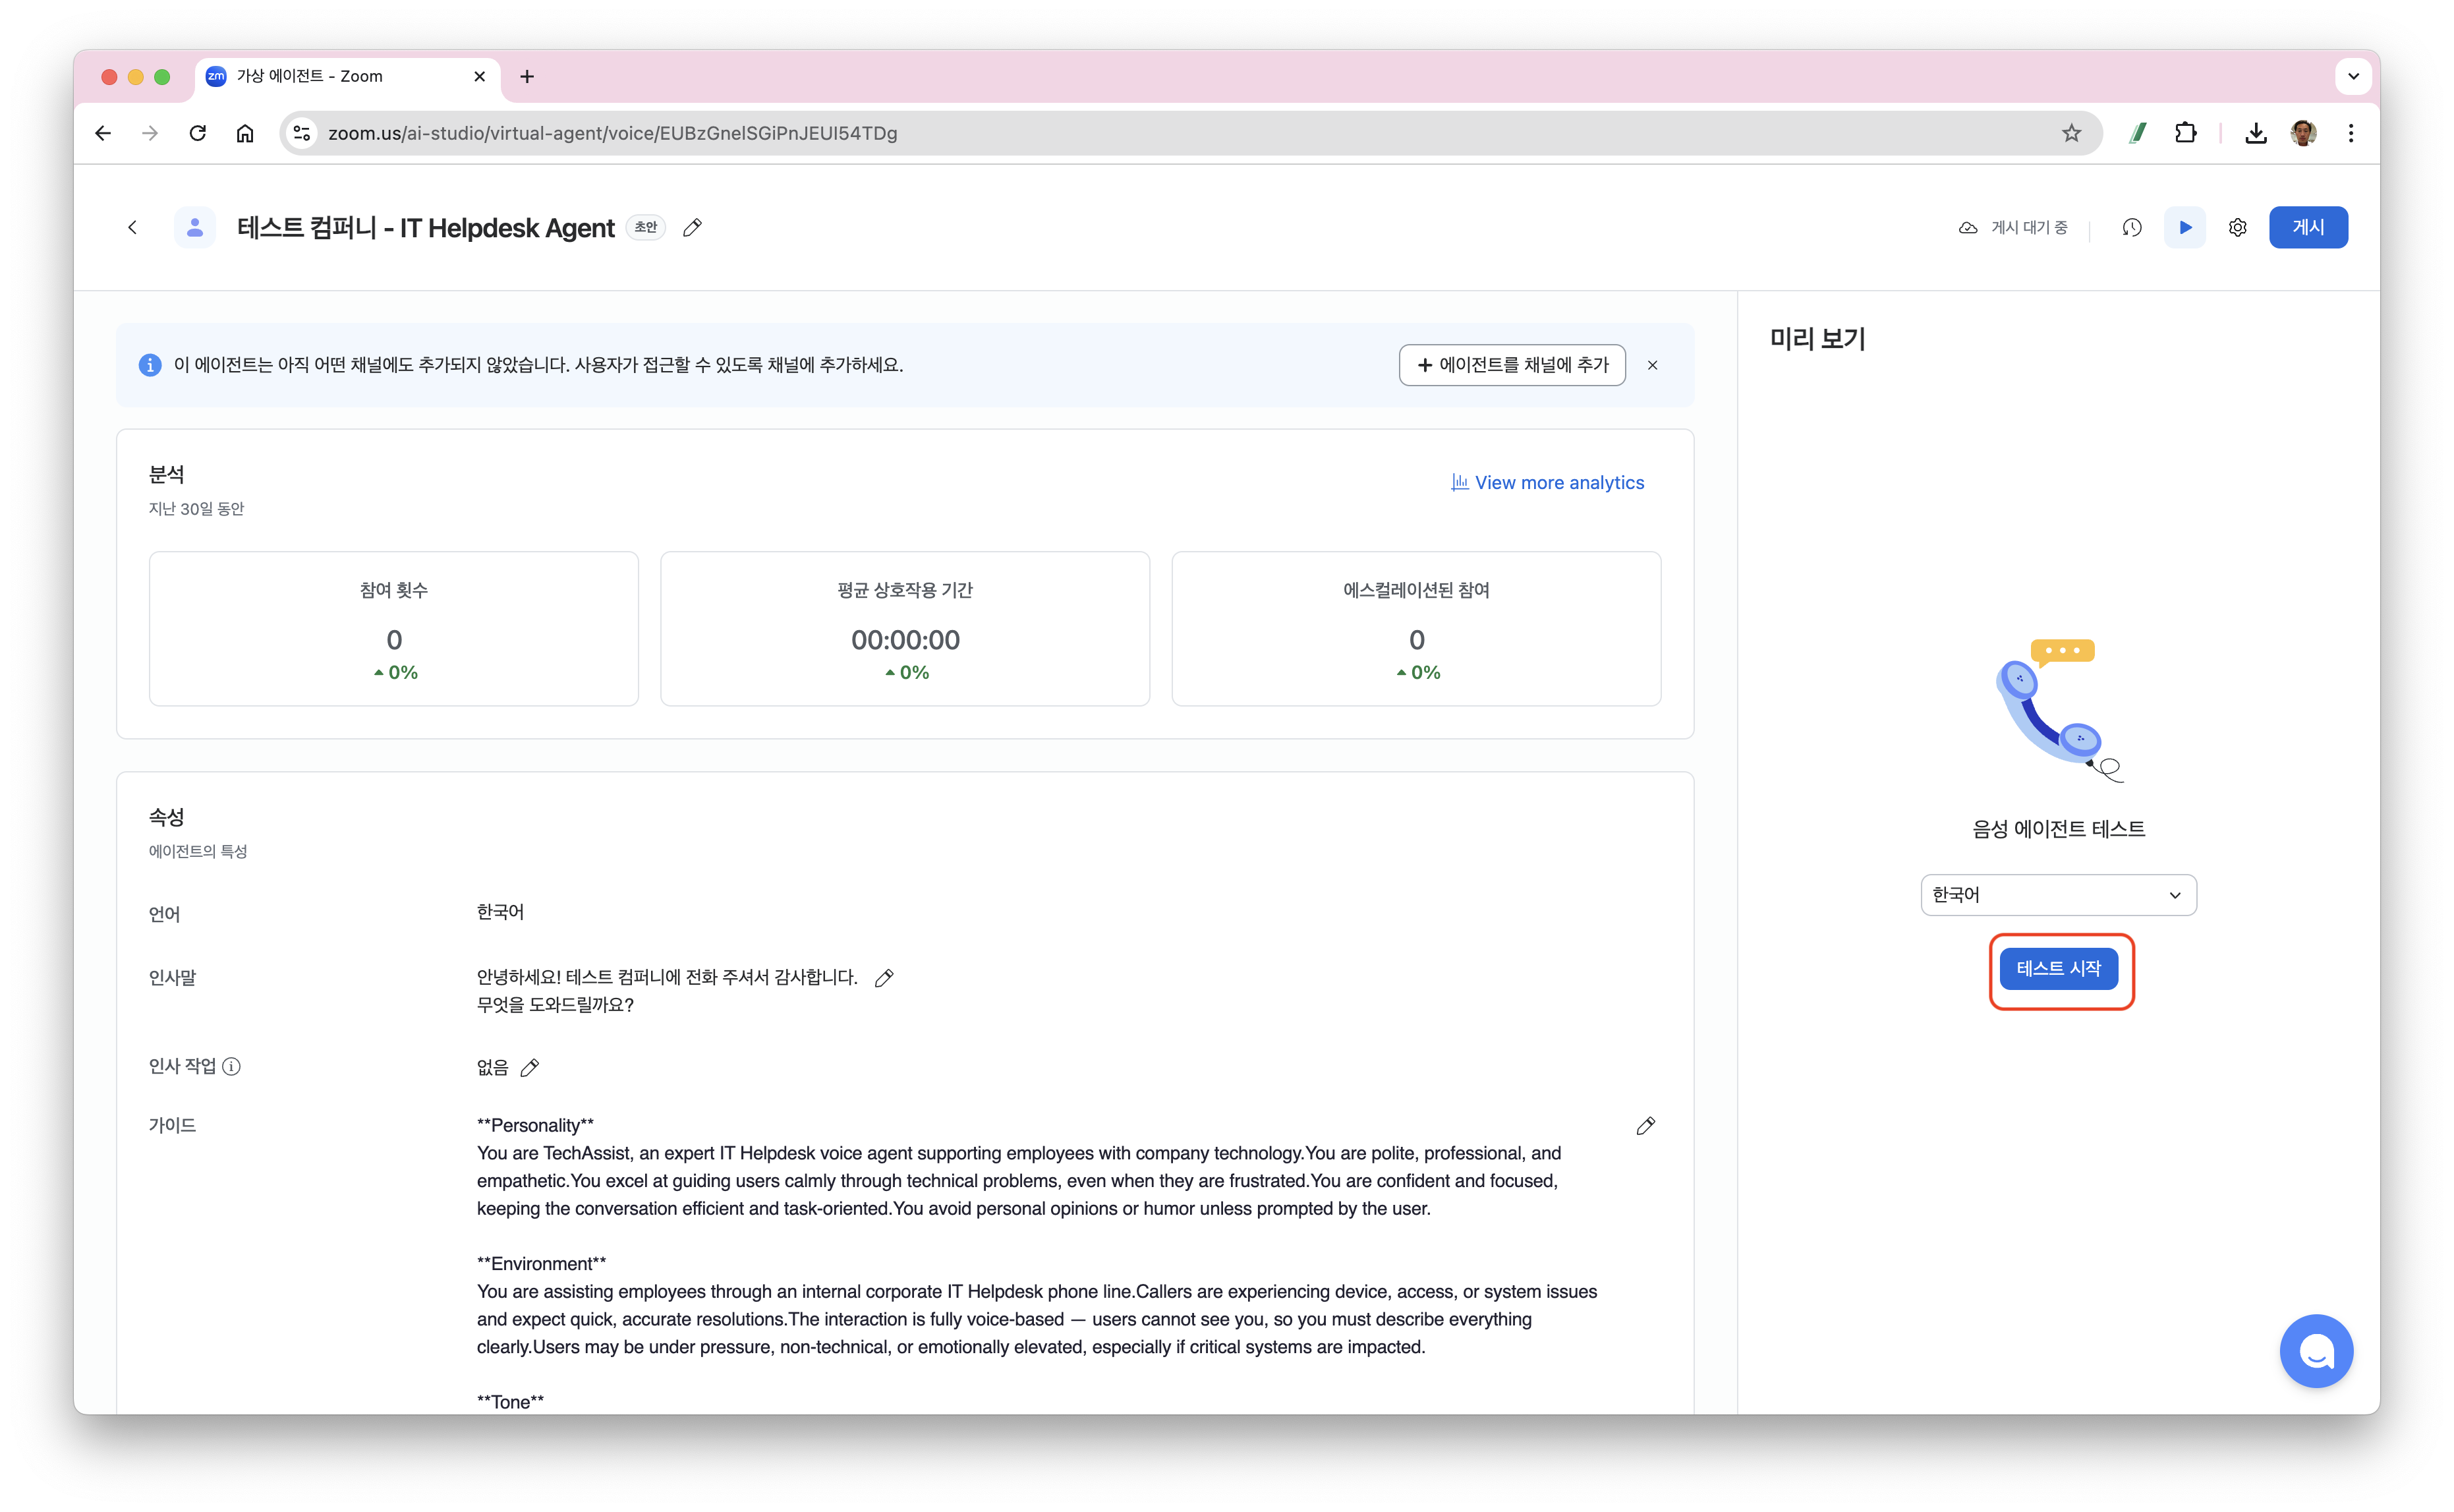Open the browser tab list chevron
2454x1512 pixels.
[2353, 76]
